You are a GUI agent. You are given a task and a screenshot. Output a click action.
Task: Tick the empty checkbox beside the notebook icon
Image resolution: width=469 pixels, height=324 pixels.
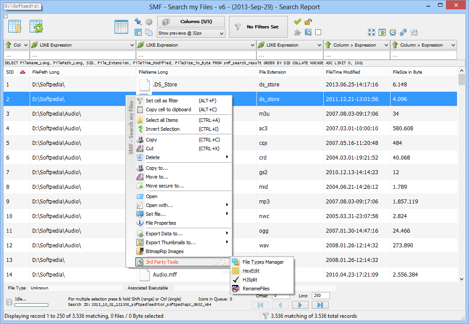coord(318,32)
